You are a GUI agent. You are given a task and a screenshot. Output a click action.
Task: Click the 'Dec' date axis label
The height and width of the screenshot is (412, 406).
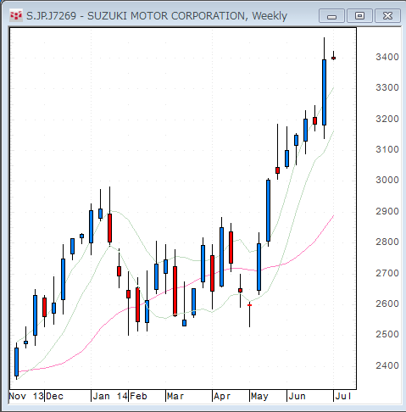coord(54,396)
